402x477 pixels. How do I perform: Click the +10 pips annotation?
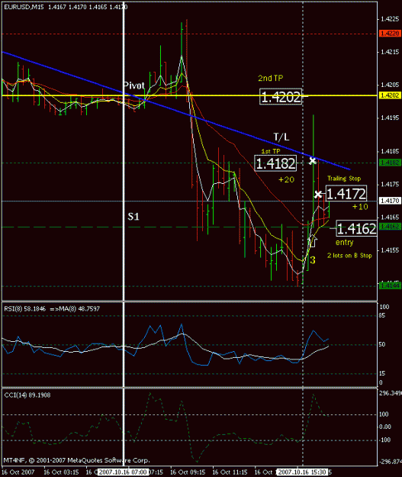(360, 207)
